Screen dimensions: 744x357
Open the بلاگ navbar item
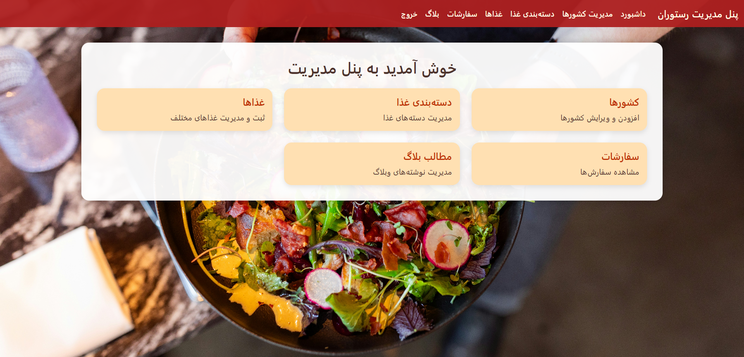pyautogui.click(x=432, y=14)
